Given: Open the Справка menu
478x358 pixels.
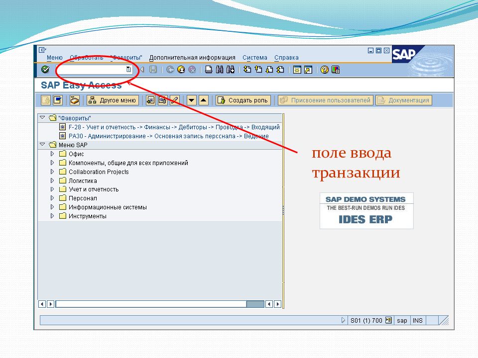Looking at the screenshot, I should pos(286,58).
